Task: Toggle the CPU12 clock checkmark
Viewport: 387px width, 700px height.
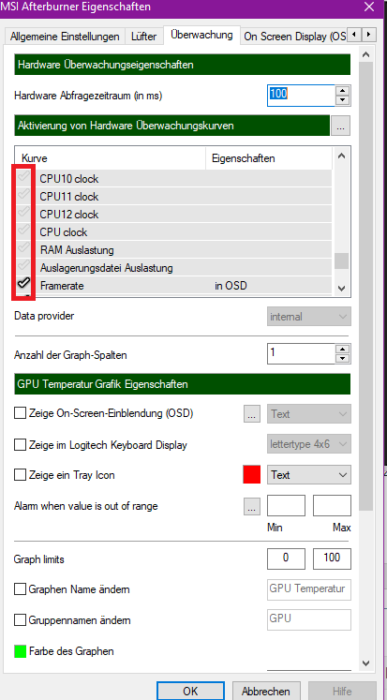Action: pos(23,213)
